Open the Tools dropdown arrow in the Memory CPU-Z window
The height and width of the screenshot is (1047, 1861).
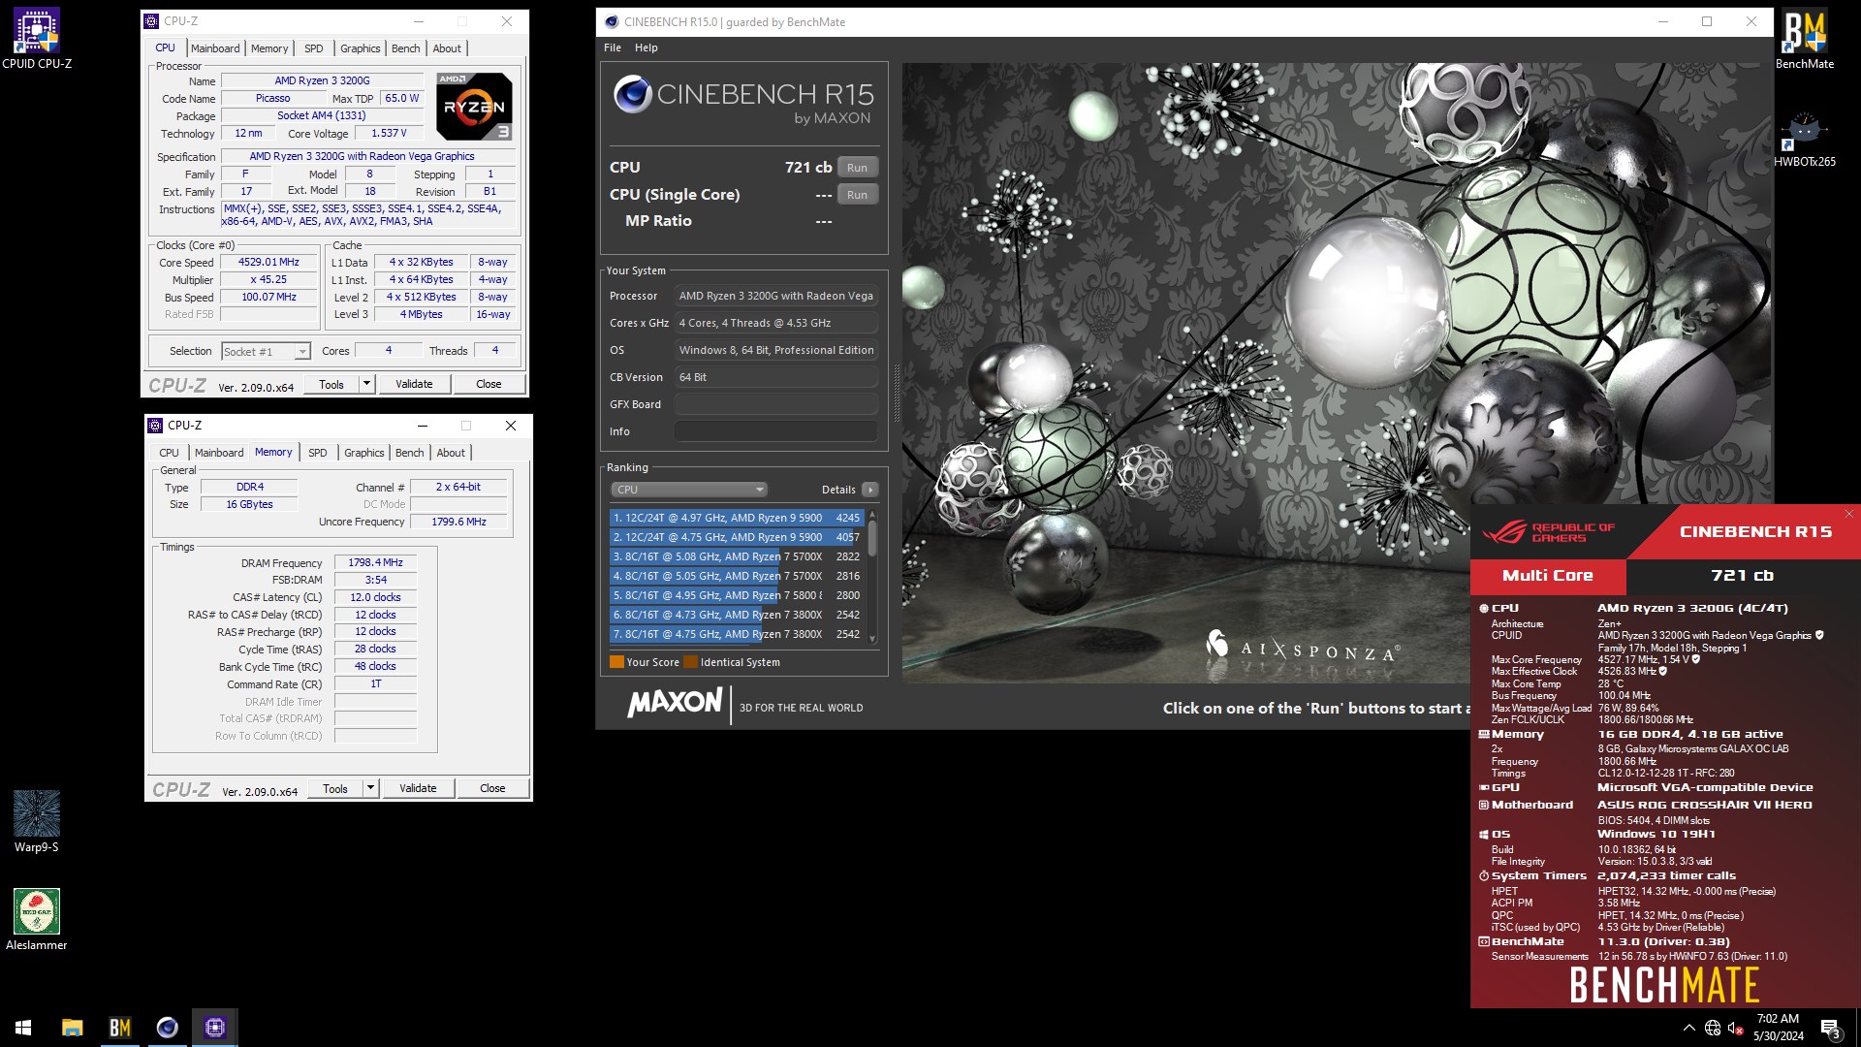click(370, 788)
